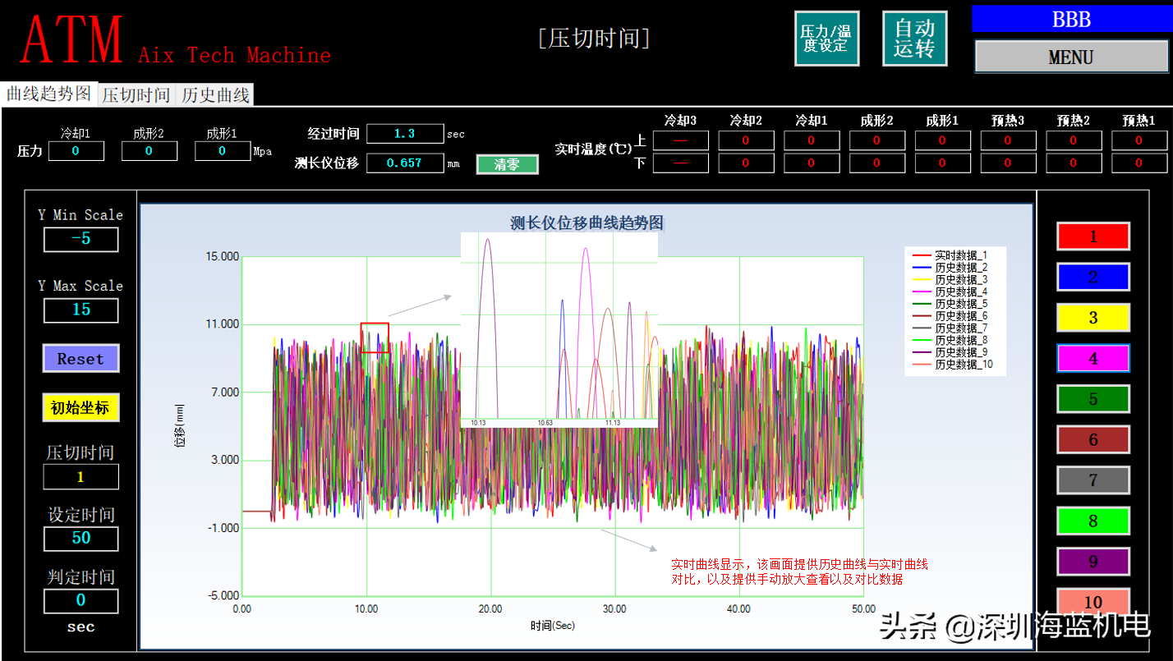Select curve 6 brown button
The image size is (1173, 661).
(x=1092, y=440)
